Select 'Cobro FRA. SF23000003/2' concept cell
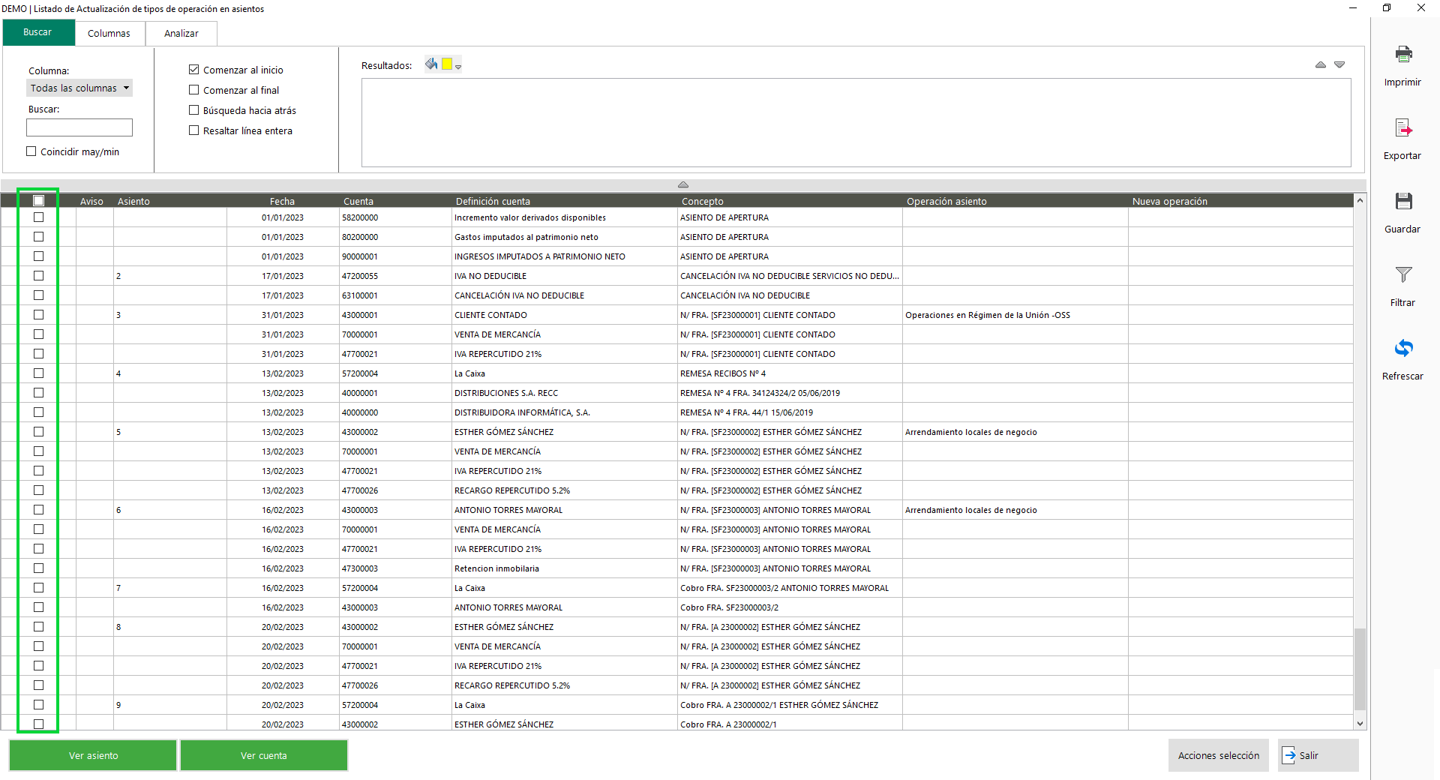This screenshot has height=780, width=1440. [x=790, y=607]
